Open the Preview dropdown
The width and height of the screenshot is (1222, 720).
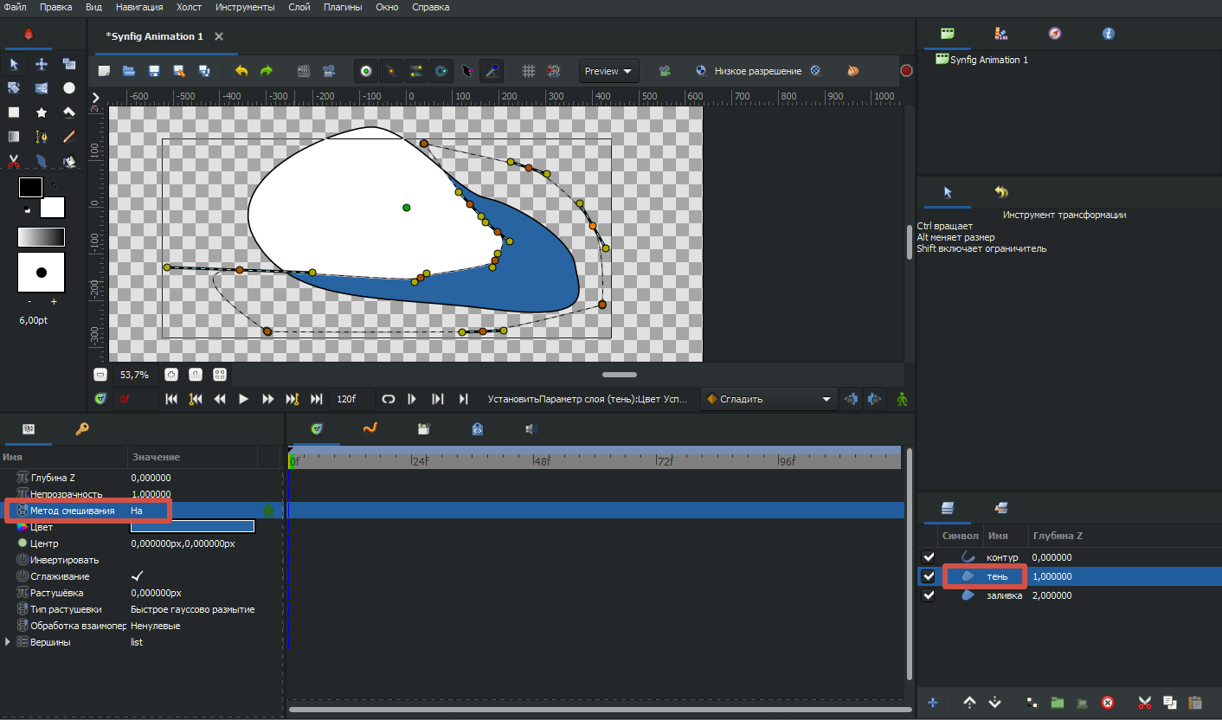pos(608,71)
